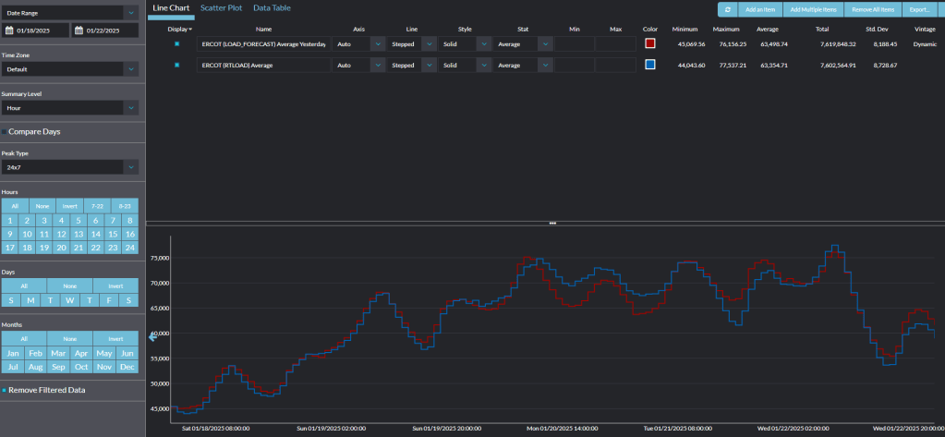Expand the Summary Level dropdown
Screen dimensions: 945x437
coord(131,108)
